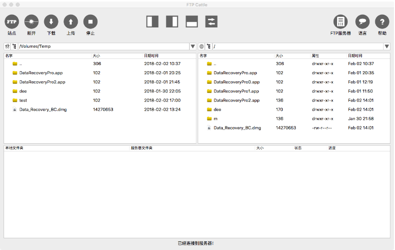This screenshot has height=250, width=395.
Task: Click local date 2018-02-02 17:00
Action: coord(162,100)
